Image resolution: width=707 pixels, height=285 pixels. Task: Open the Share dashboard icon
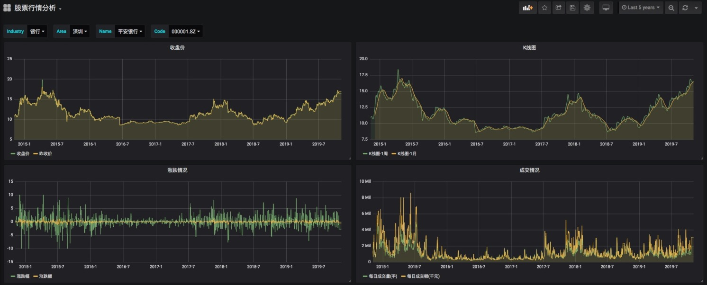559,8
